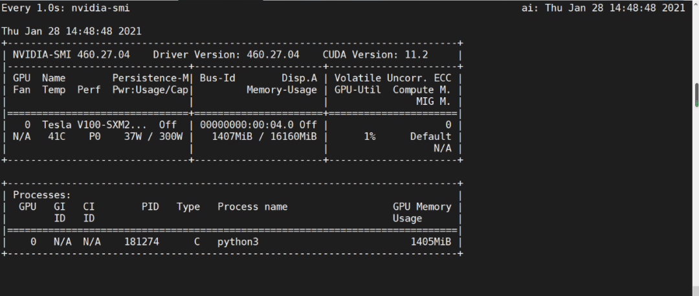
Task: Click the NVIDIA-SMI 460.27.04 version label
Action: [71, 54]
